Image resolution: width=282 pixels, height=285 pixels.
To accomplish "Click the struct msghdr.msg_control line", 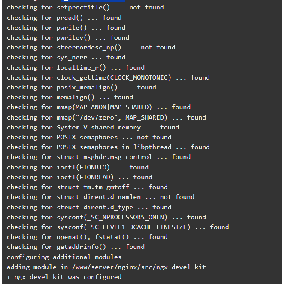I will [99, 157].
